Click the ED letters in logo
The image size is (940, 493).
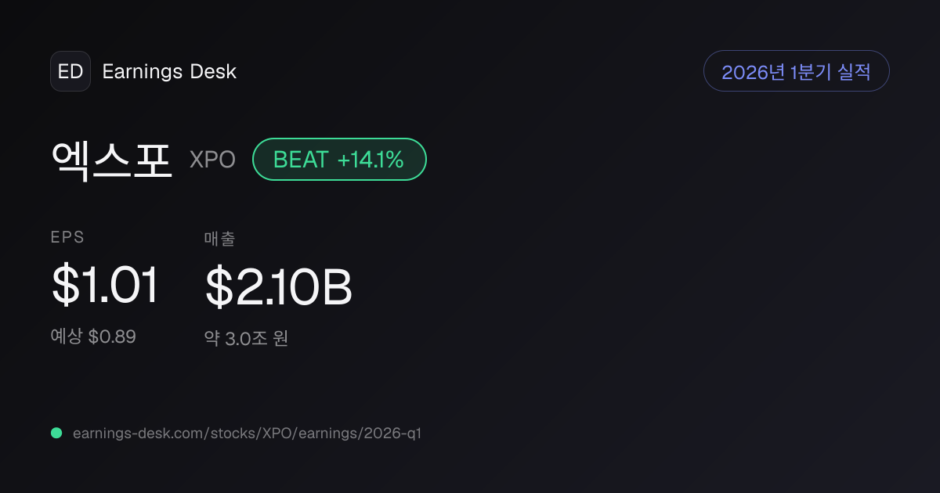(70, 71)
